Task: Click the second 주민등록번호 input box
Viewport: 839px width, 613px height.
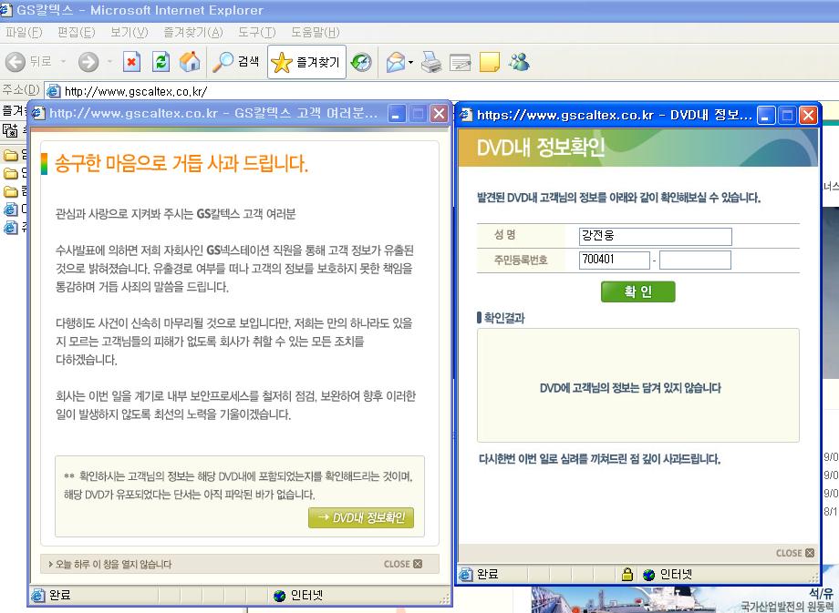Action: tap(695, 261)
